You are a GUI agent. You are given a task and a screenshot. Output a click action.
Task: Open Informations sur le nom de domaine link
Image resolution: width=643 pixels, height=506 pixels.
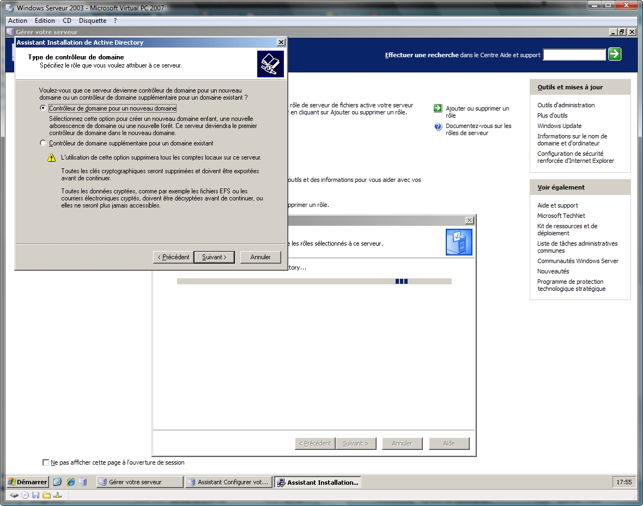tap(572, 139)
